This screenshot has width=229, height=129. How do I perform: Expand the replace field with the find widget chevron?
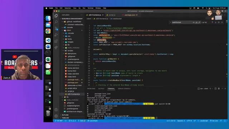tap(170, 22)
